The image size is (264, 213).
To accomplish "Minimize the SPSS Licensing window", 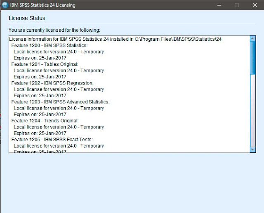I will (x=219, y=5).
